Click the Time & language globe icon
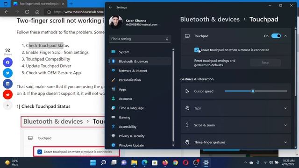 113,108
